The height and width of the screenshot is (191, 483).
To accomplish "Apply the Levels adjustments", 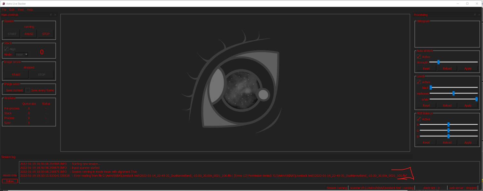I will point(468,105).
